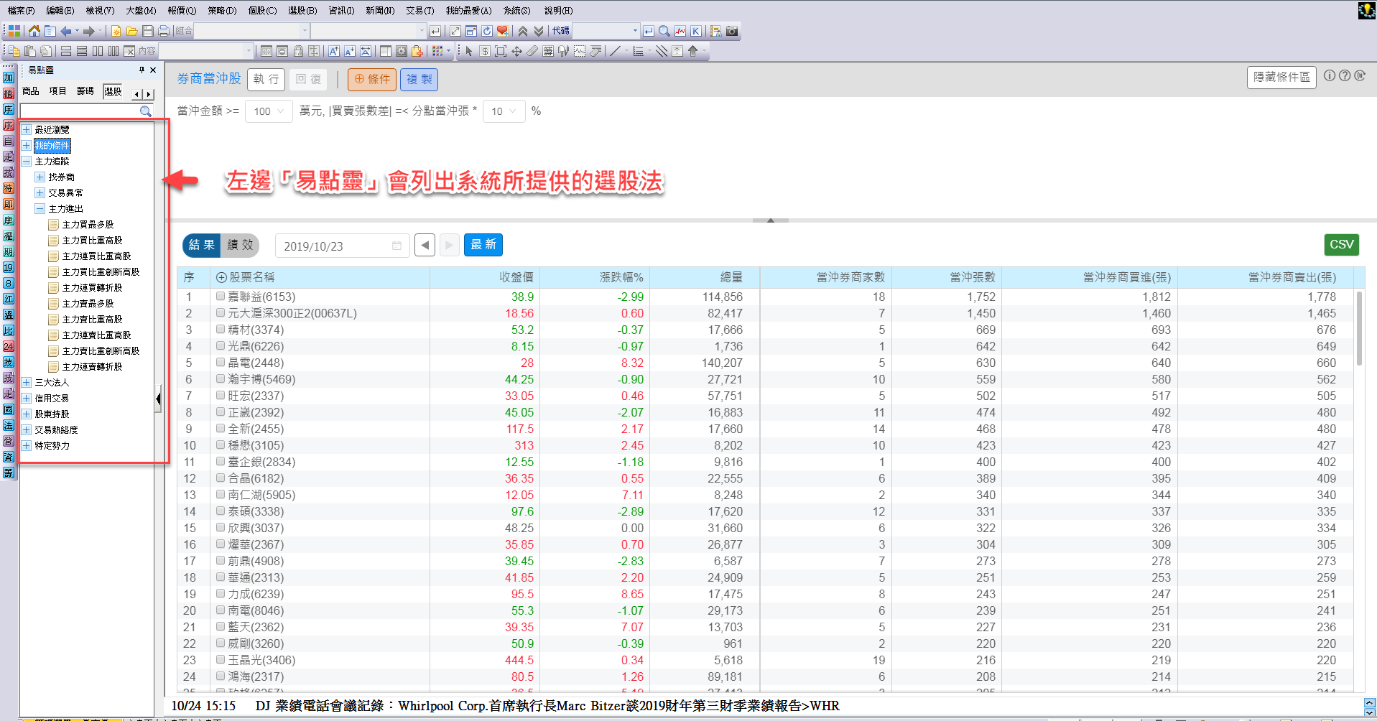Check the box for 晶電(2448)
Image resolution: width=1377 pixels, height=721 pixels.
(221, 362)
